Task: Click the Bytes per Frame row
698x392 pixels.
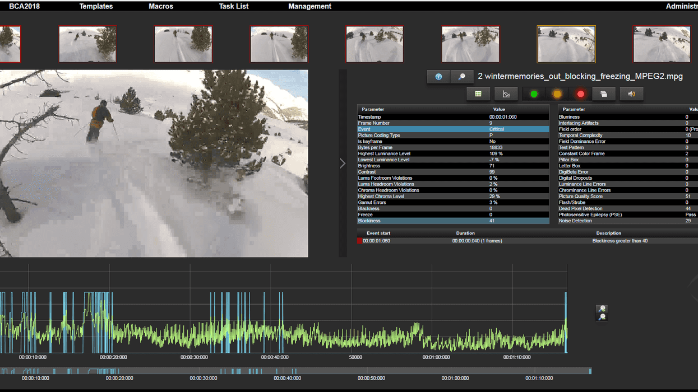Action: 453,148
